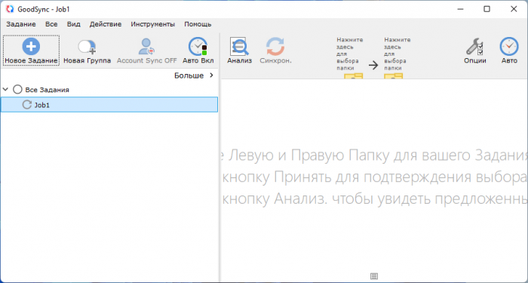Close the GoodSync window
The width and height of the screenshot is (528, 283).
click(x=514, y=9)
